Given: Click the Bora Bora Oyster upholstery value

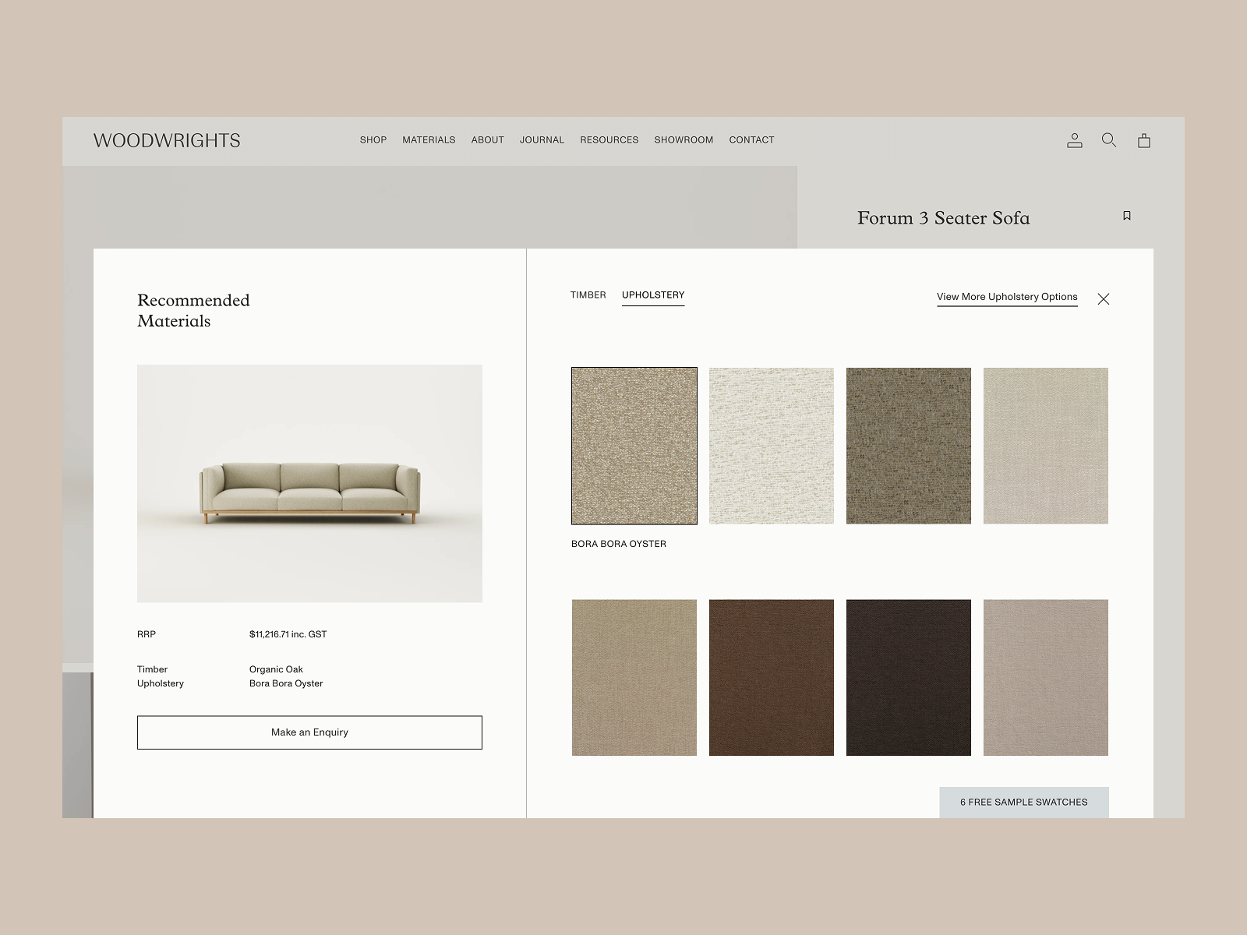Looking at the screenshot, I should pyautogui.click(x=286, y=683).
